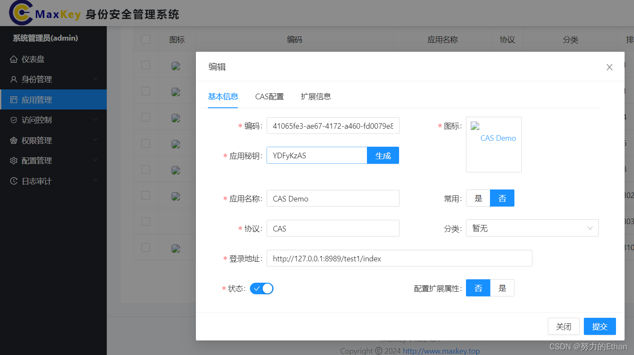Click the 分类 column header

571,40
